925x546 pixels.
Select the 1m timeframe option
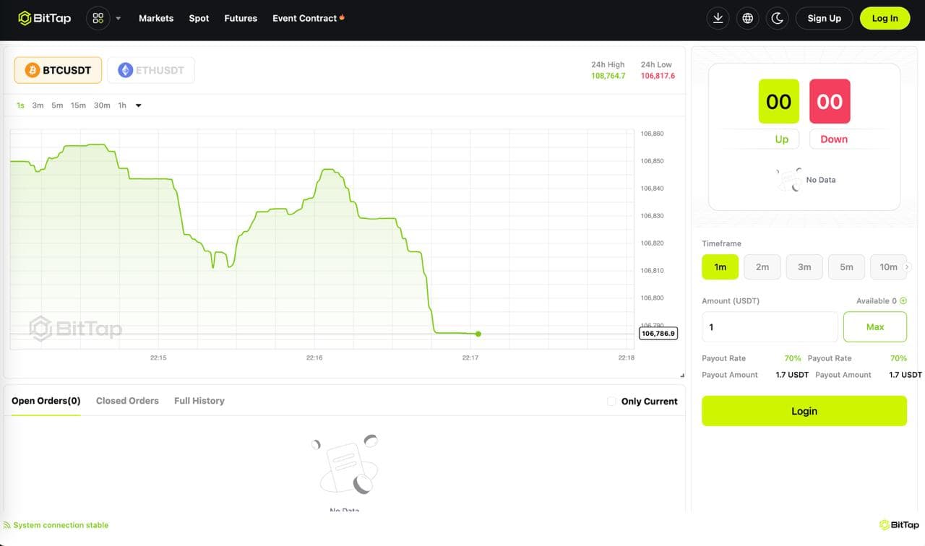[720, 267]
